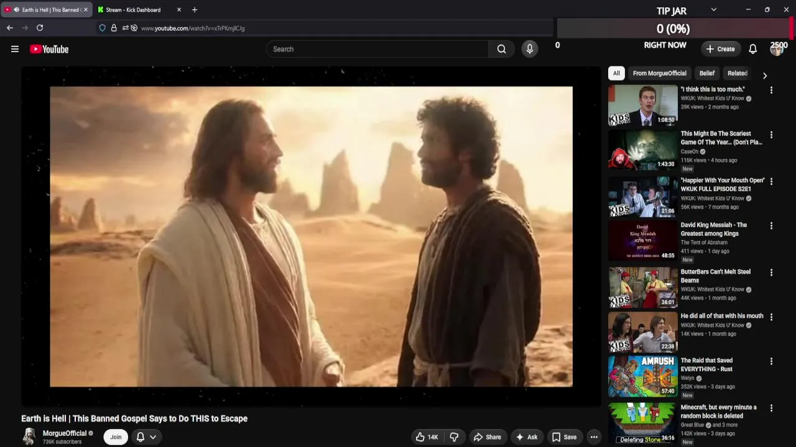Viewport: 796px width, 447px height.
Task: Open The Raid that Saved EVERYTHING thumbnail
Action: point(642,377)
